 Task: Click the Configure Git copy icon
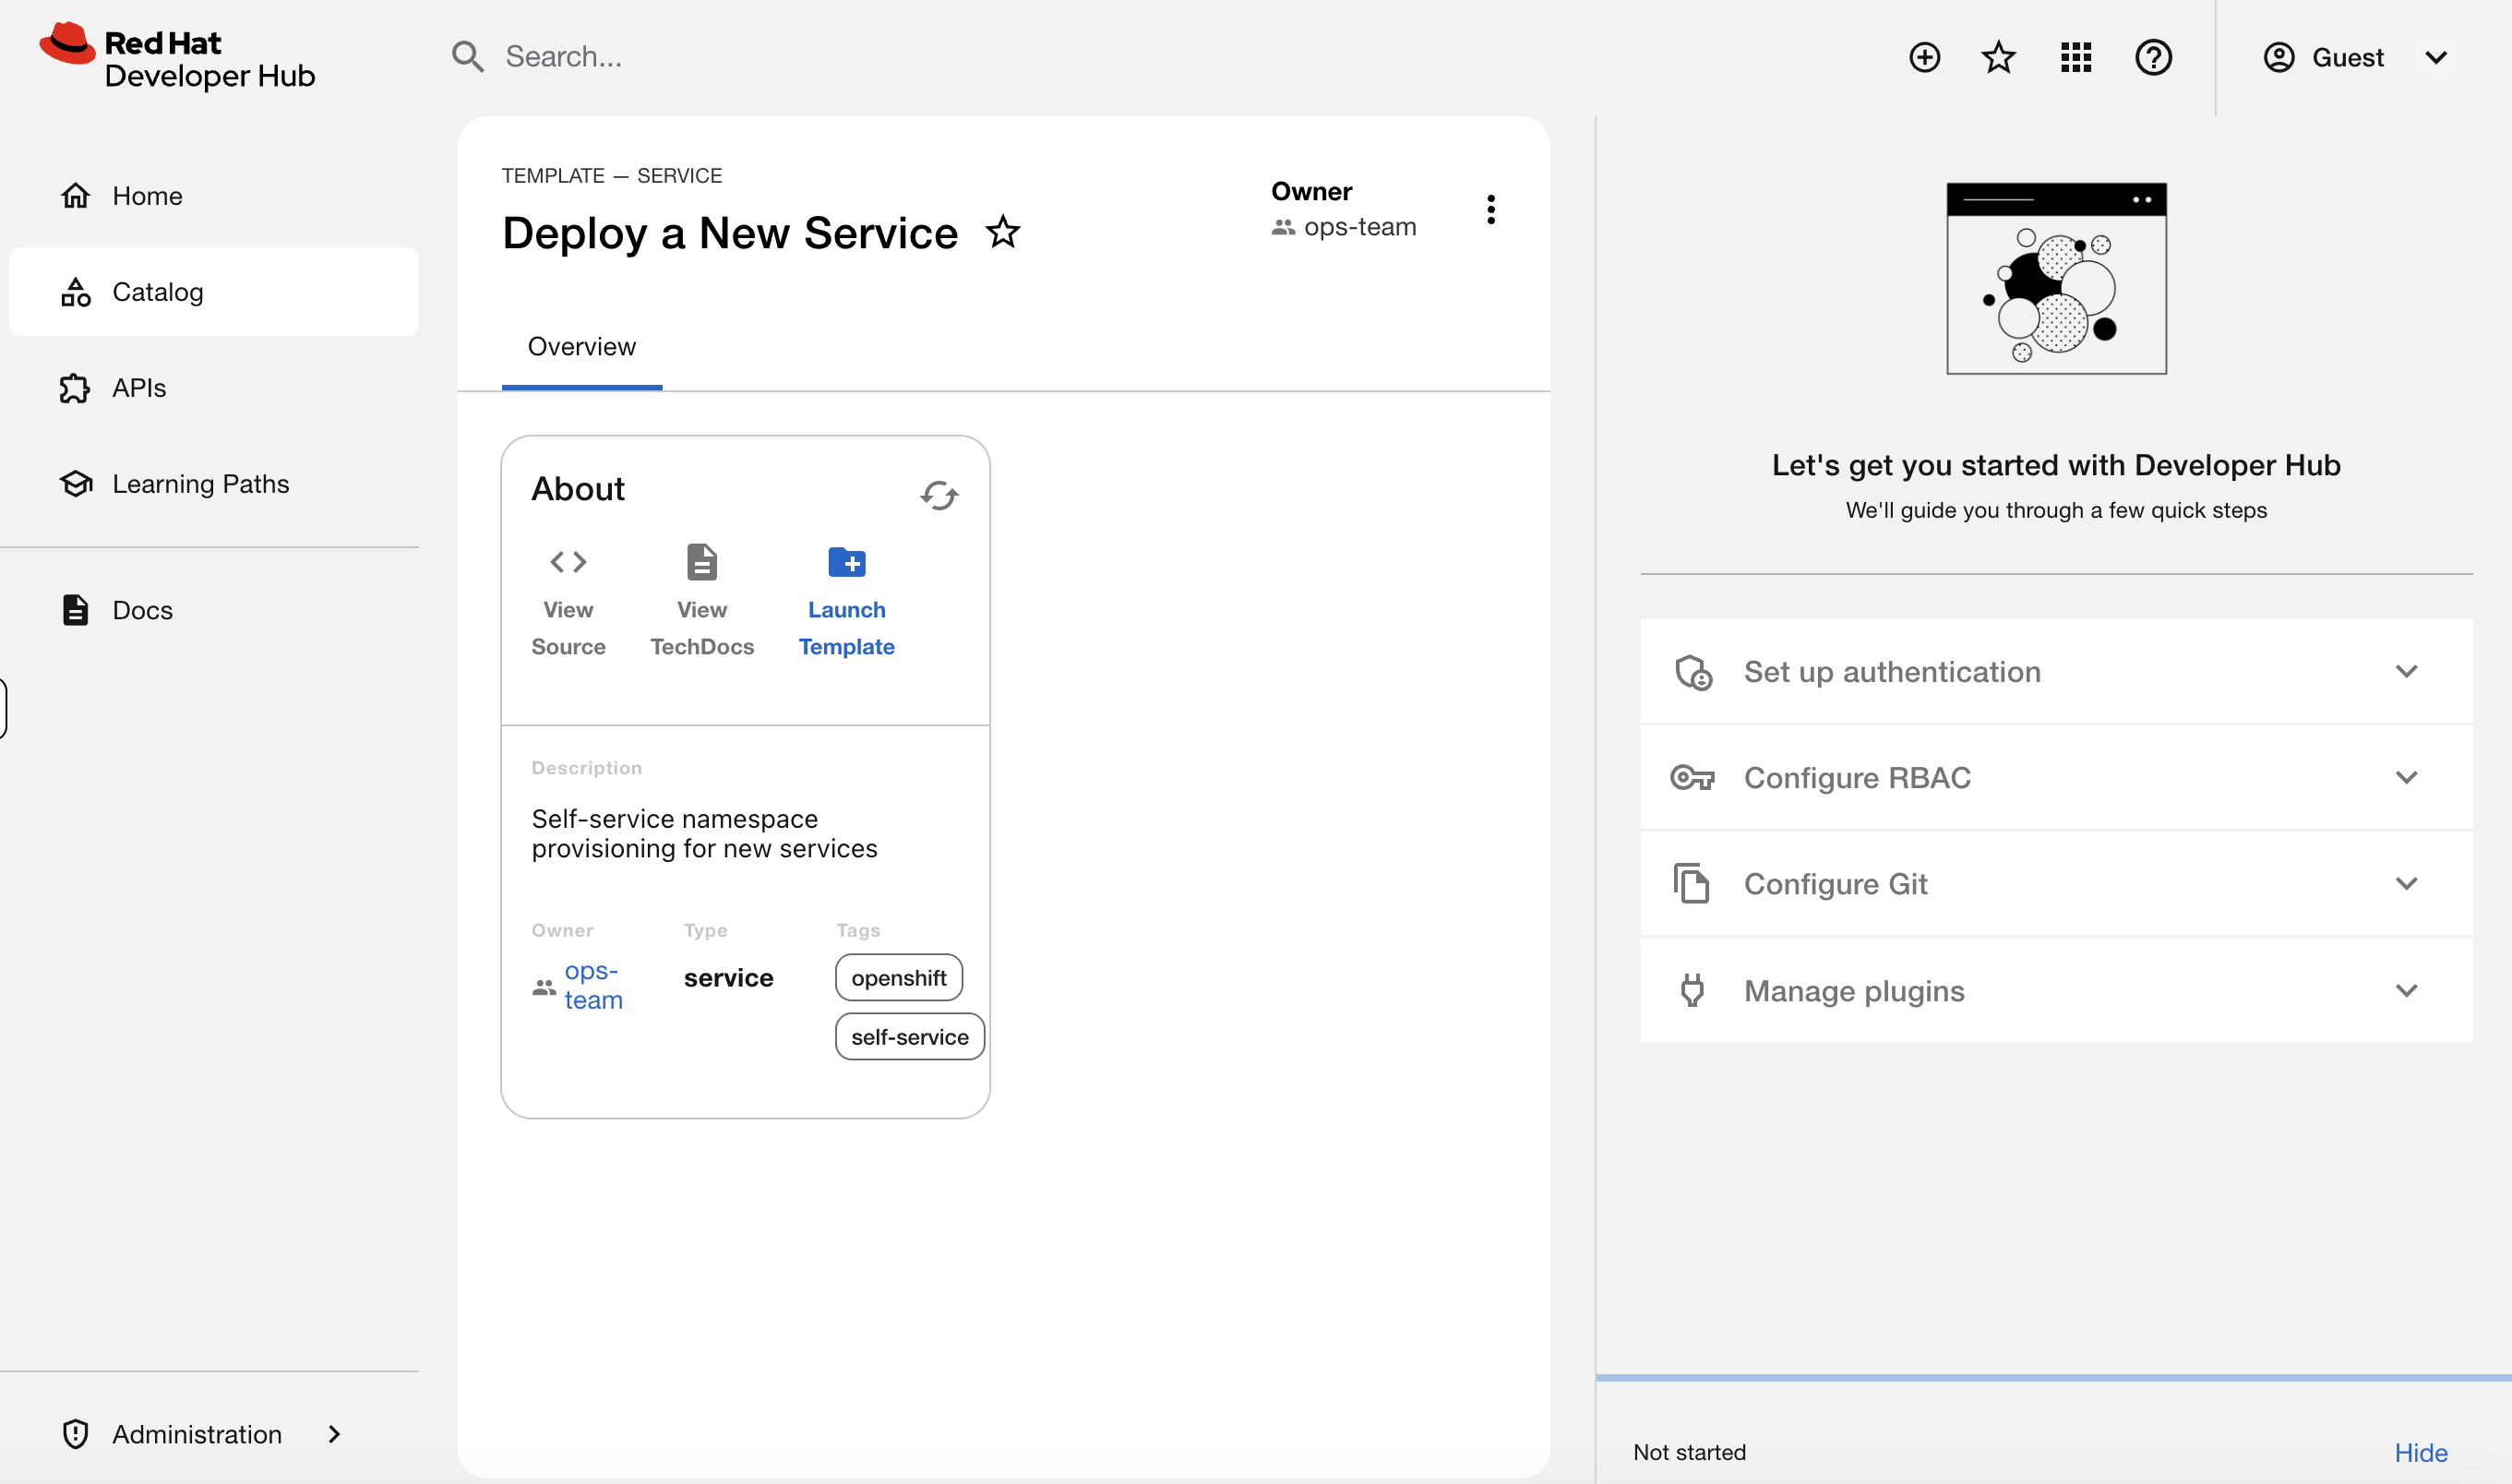point(1691,883)
